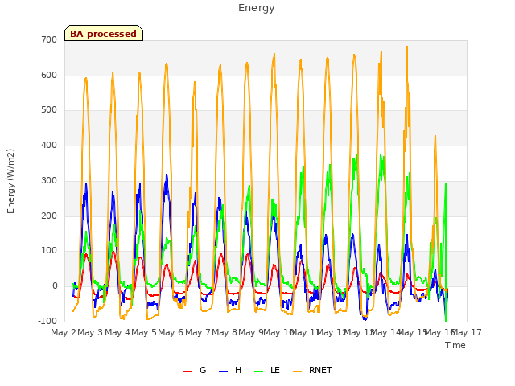Select the RNET legend label
This screenshot has height=386, width=515.
pos(320,370)
